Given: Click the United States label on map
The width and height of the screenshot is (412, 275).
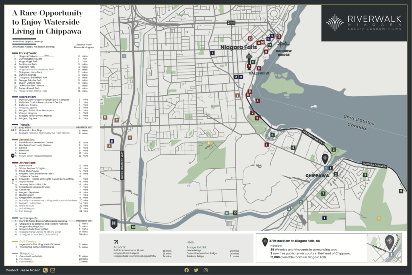Looking at the screenshot, I should (x=359, y=120).
